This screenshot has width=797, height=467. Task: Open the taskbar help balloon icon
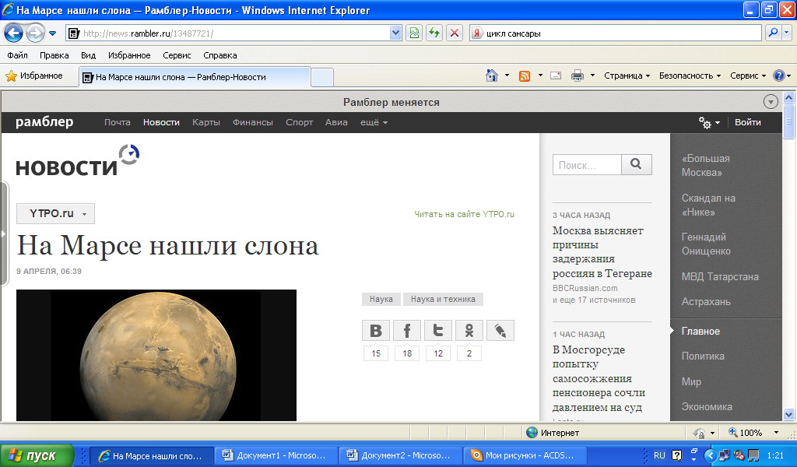click(x=677, y=455)
